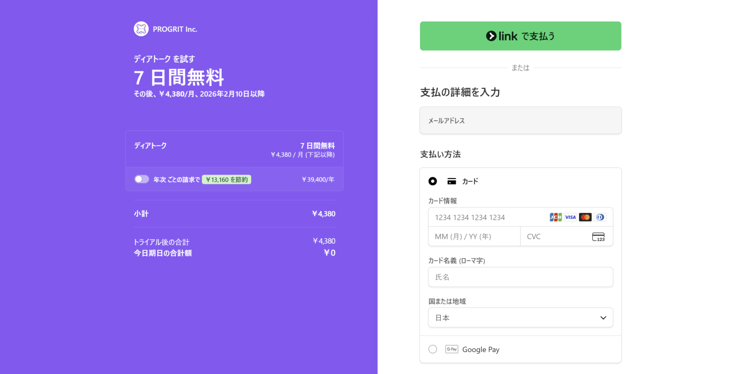This screenshot has width=752, height=374.
Task: Click the credit card icon beside カード
Action: pos(452,181)
